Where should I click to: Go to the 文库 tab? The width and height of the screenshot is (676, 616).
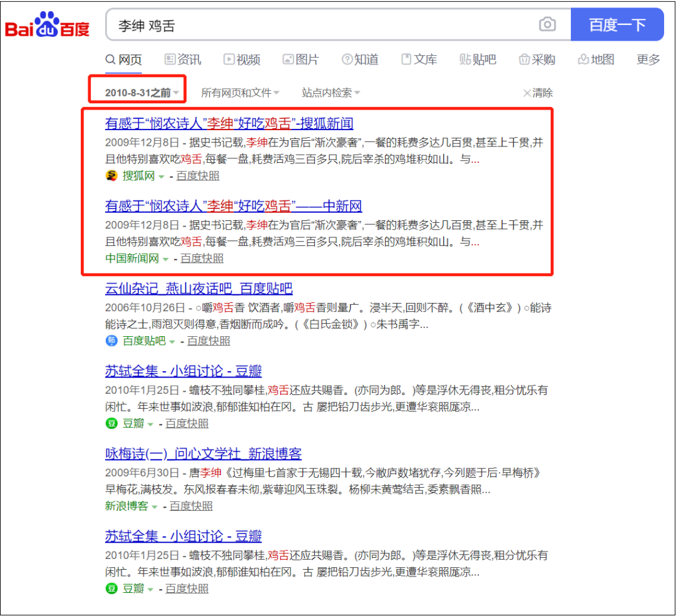tap(419, 59)
